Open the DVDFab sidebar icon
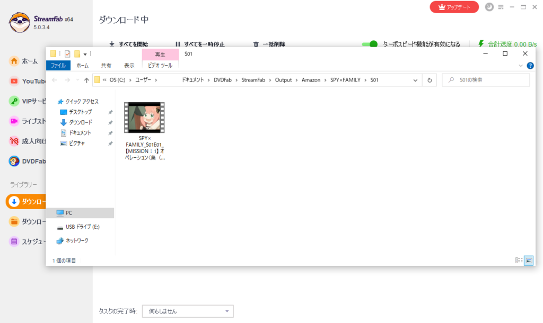This screenshot has height=323, width=543. [14, 161]
